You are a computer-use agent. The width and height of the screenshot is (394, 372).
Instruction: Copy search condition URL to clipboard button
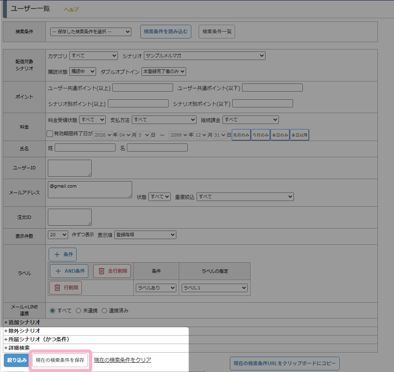(284, 364)
